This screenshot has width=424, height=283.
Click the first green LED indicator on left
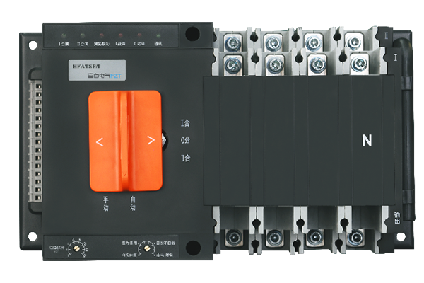pyautogui.click(x=62, y=34)
